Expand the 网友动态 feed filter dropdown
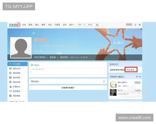Image resolution: width=156 pixels, height=124 pixels. (35, 81)
